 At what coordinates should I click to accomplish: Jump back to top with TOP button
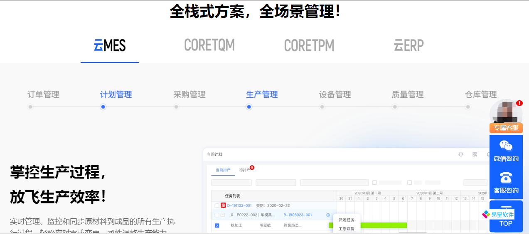(x=506, y=217)
